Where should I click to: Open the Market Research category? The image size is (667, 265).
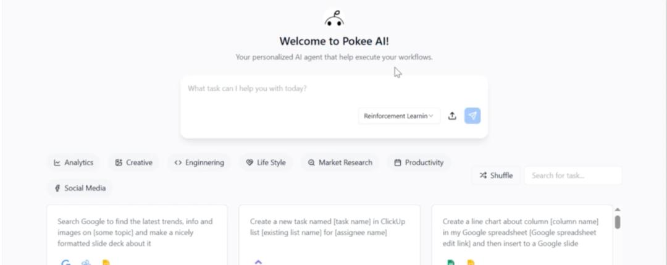tap(340, 162)
